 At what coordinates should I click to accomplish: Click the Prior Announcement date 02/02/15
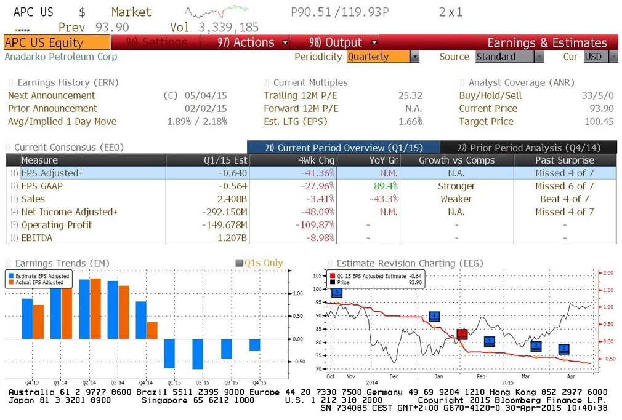click(206, 108)
